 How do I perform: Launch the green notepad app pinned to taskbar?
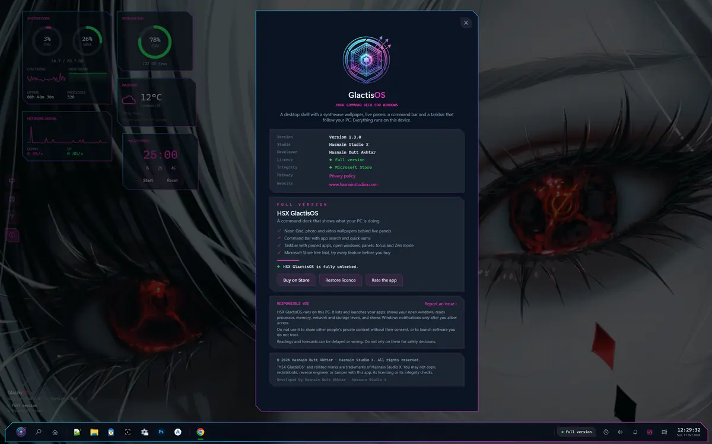tap(77, 432)
